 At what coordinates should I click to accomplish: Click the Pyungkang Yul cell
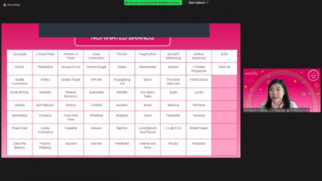pos(122,81)
